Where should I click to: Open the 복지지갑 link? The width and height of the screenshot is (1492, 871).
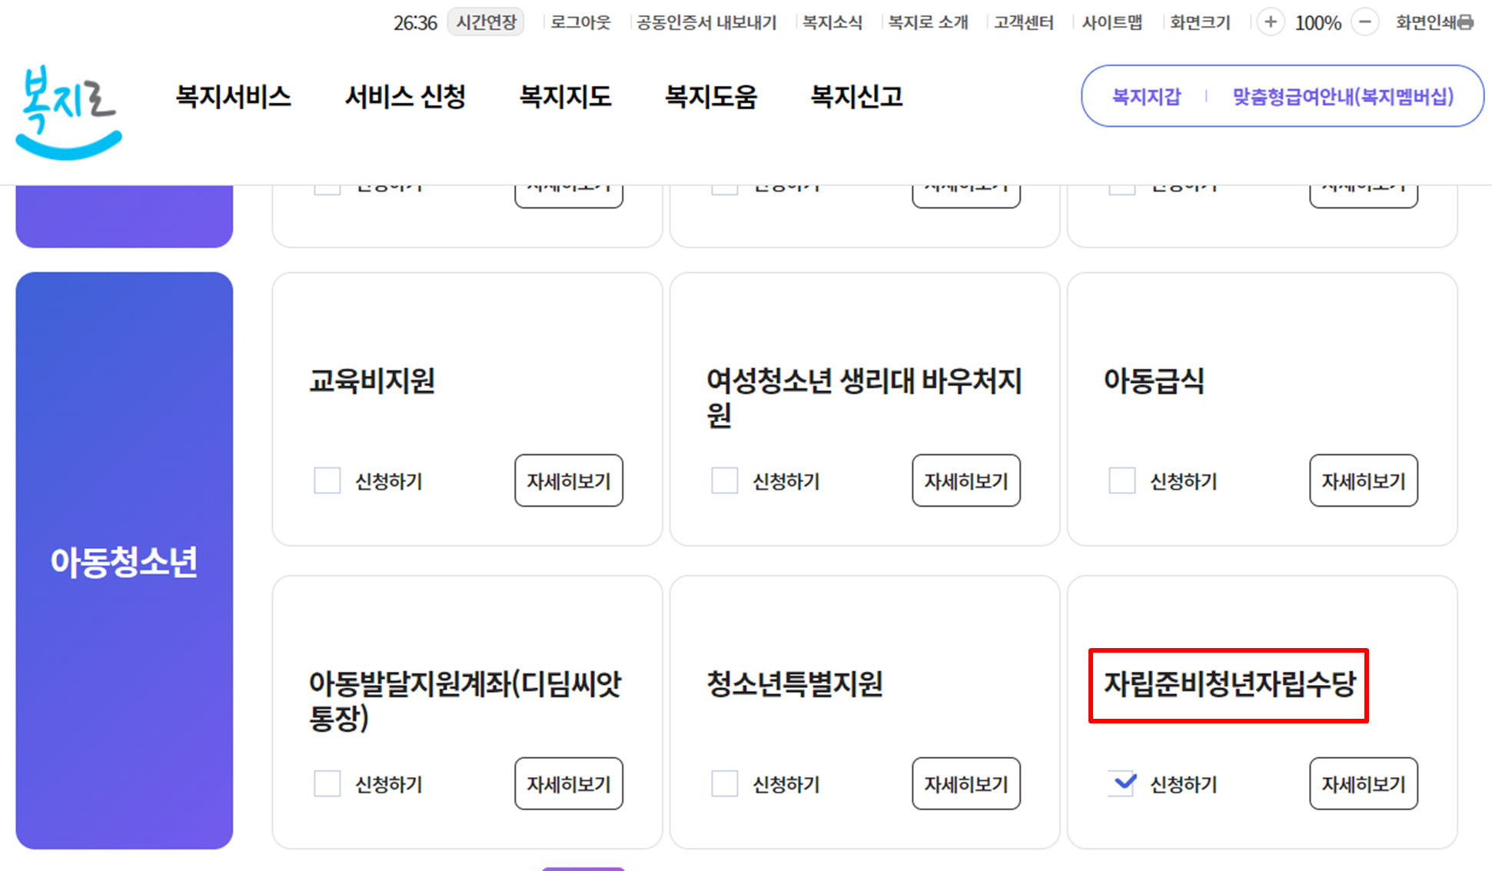pos(1146,97)
